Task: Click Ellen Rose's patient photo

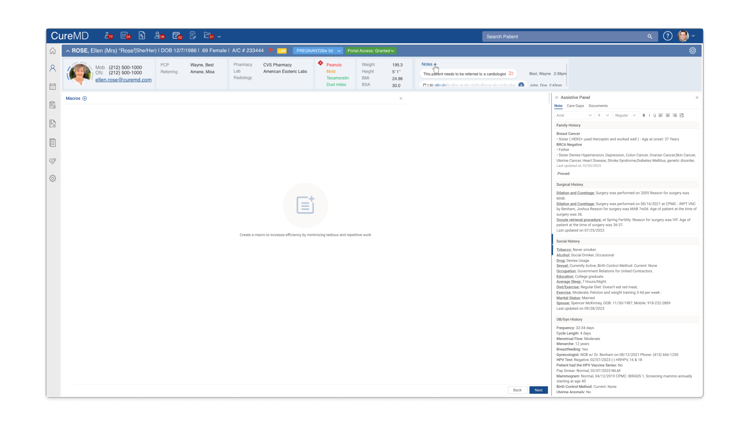Action: 80,73
